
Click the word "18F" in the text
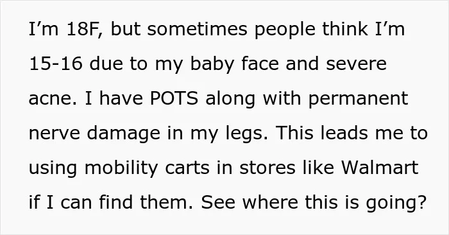[83, 30]
